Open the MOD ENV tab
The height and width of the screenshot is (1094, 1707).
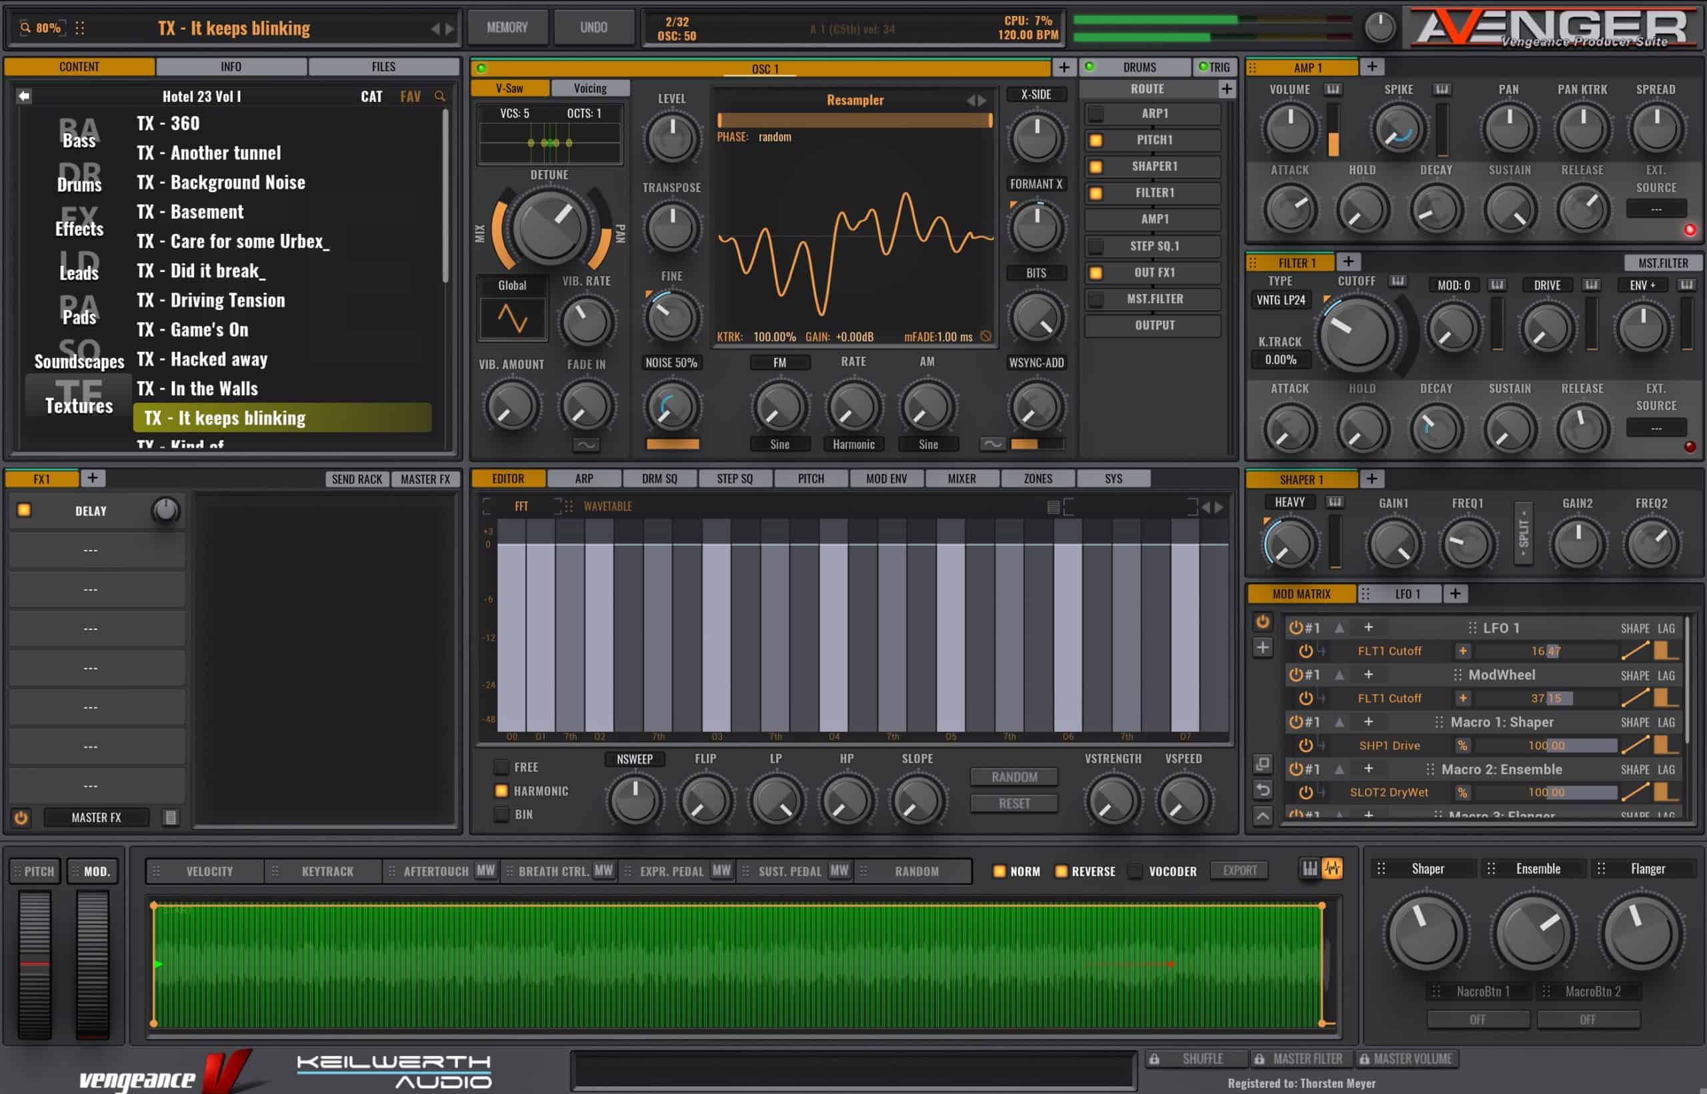887,479
